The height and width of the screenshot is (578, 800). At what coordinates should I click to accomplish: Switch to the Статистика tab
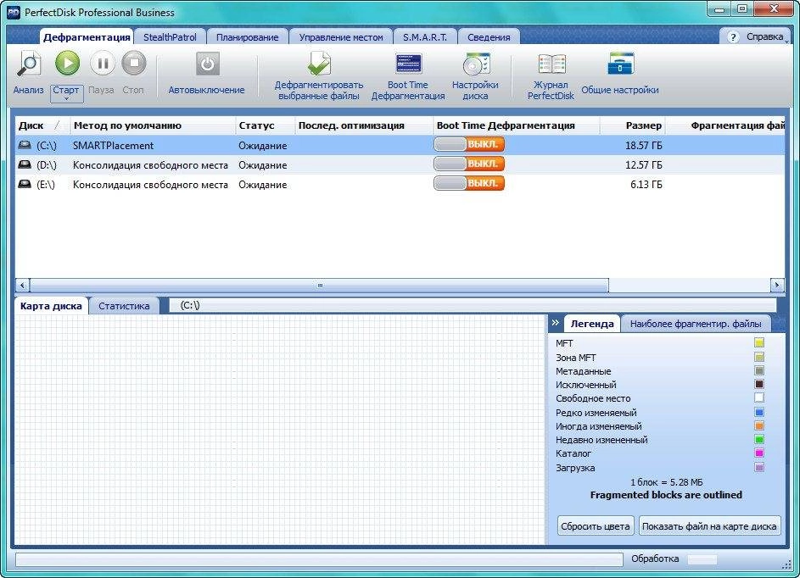pos(124,306)
